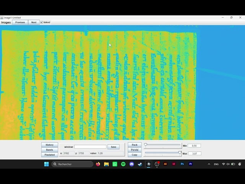Image resolution: width=245 pixels, height=184 pixels.
Task: Click the muted volume tray icon
Action: [x=228, y=164]
